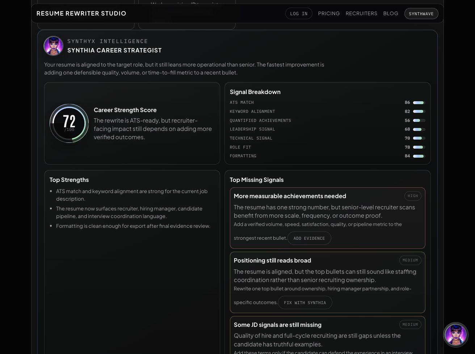Click the 'SYNTHIA CAREER STRATEGIST' title
475x354 pixels.
point(114,50)
